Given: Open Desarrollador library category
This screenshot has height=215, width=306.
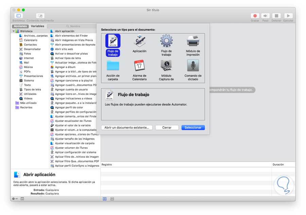Looking at the screenshot, I should [x=30, y=49].
